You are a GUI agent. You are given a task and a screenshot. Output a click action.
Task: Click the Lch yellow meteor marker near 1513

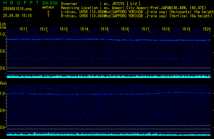point(58,76)
